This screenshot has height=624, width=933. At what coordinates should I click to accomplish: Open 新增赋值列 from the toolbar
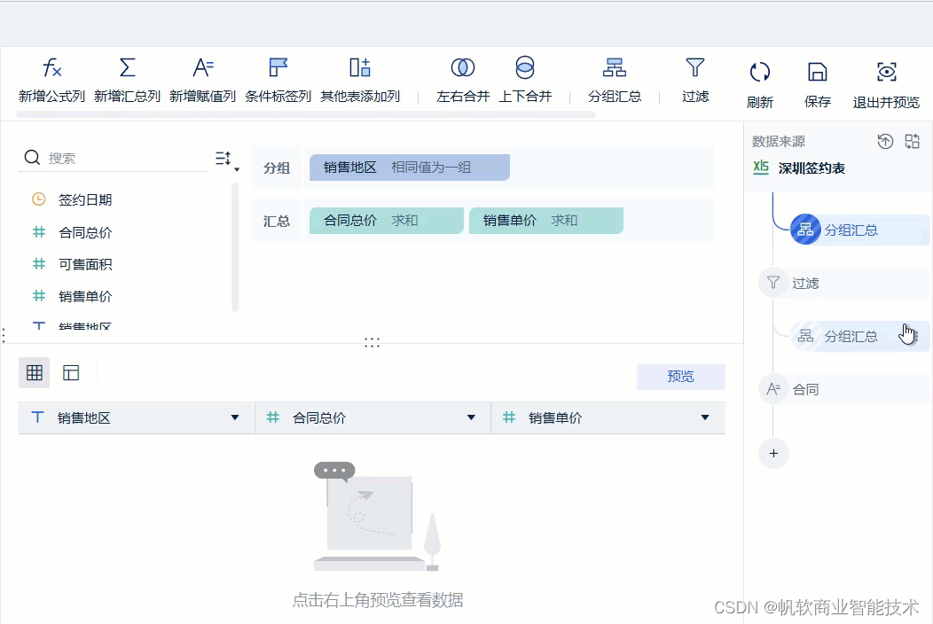(203, 66)
